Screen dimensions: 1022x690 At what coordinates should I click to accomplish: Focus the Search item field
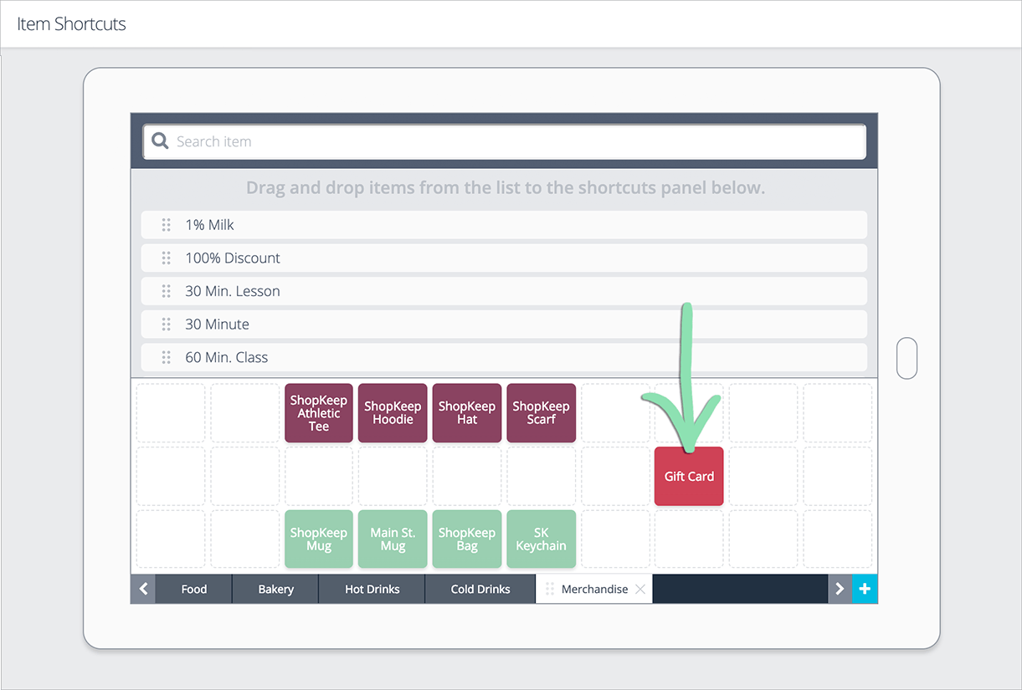[x=504, y=141]
